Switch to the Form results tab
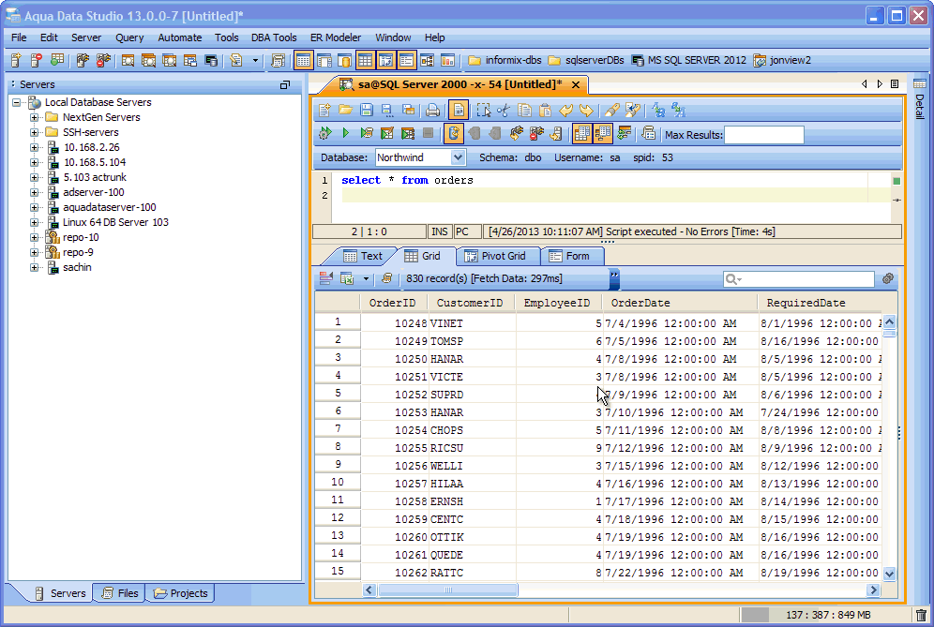The image size is (934, 627). point(570,256)
